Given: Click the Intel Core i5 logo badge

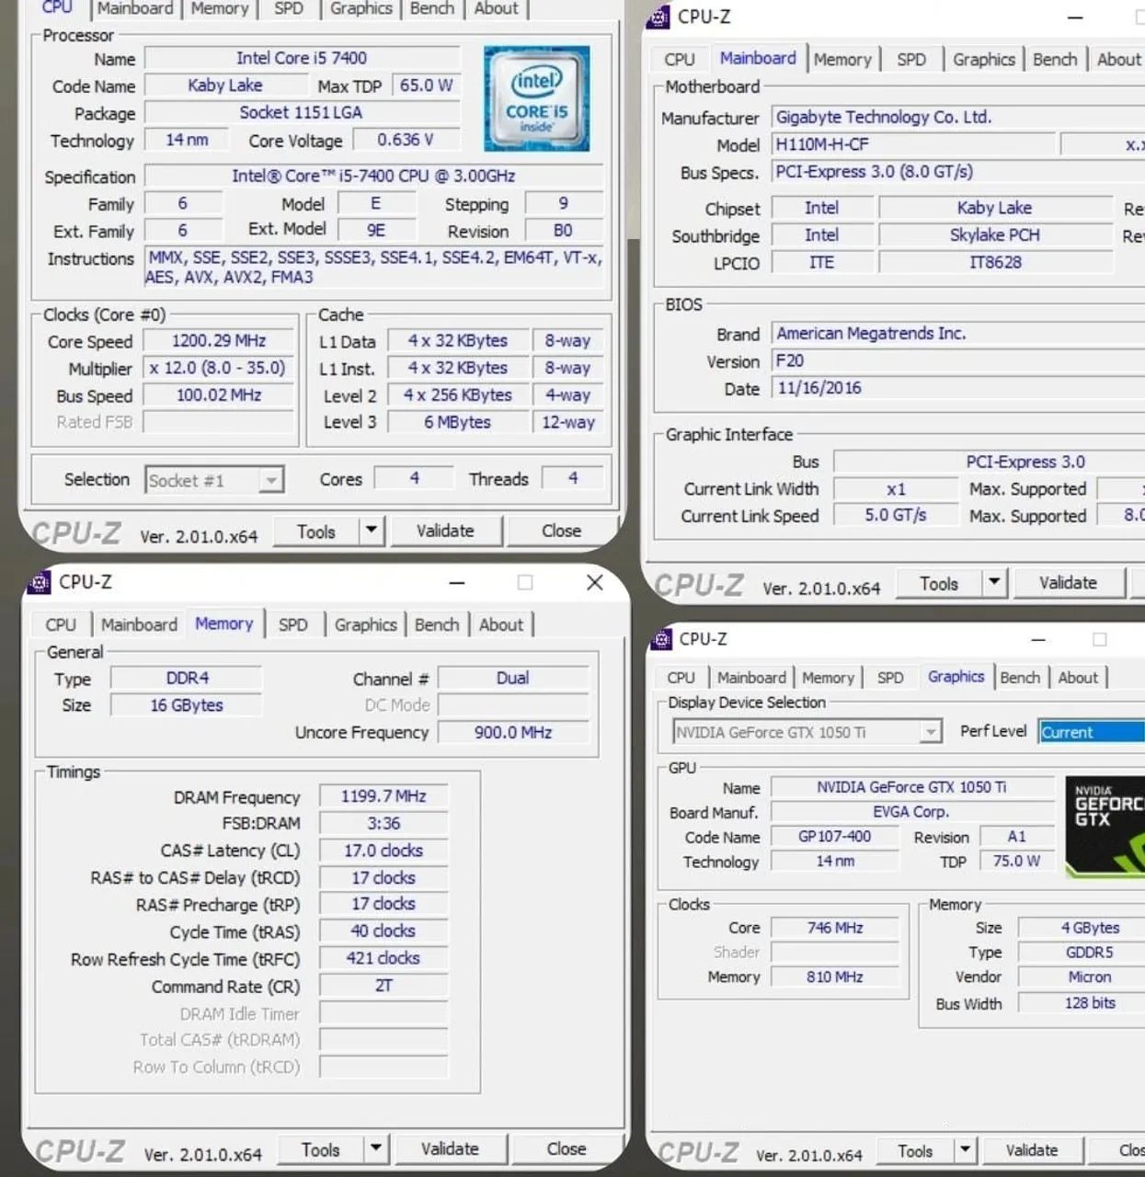Looking at the screenshot, I should tap(536, 97).
